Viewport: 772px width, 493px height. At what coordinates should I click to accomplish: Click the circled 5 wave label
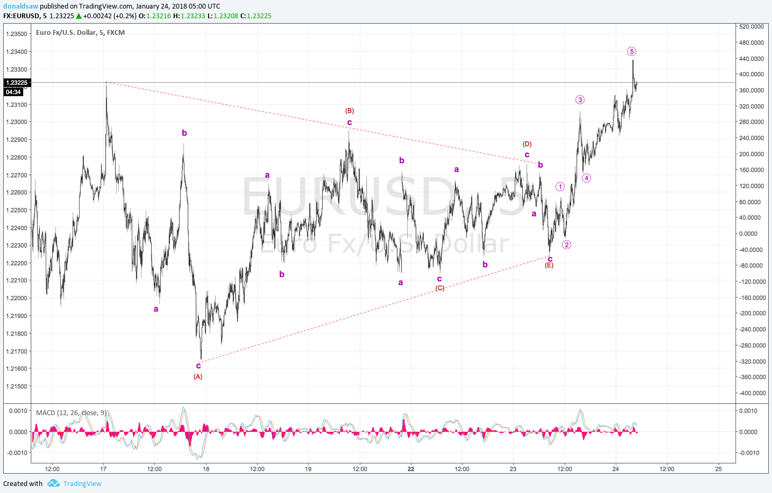tap(632, 52)
